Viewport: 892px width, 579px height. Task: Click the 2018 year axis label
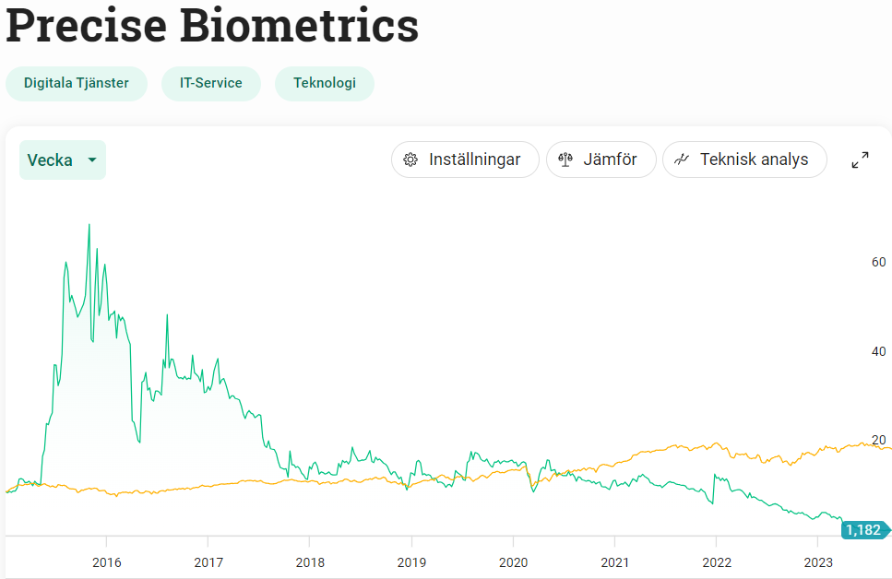click(x=310, y=563)
